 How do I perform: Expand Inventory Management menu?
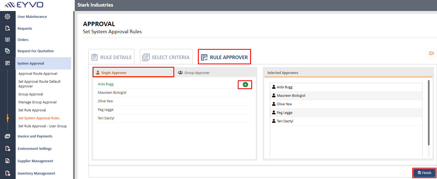(x=36, y=174)
